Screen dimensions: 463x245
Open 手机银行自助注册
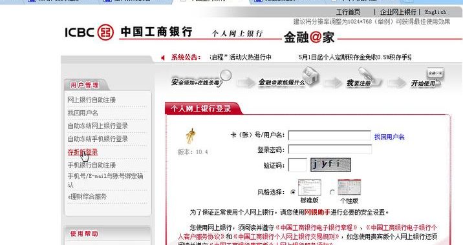92,165
